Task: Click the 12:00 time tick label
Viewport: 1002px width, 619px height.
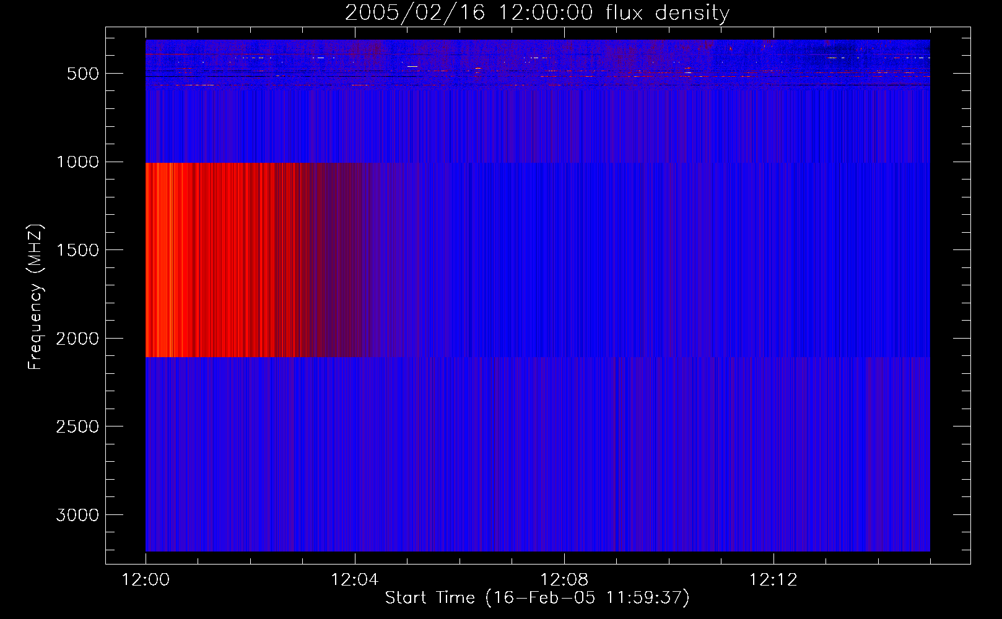Action: tap(146, 580)
